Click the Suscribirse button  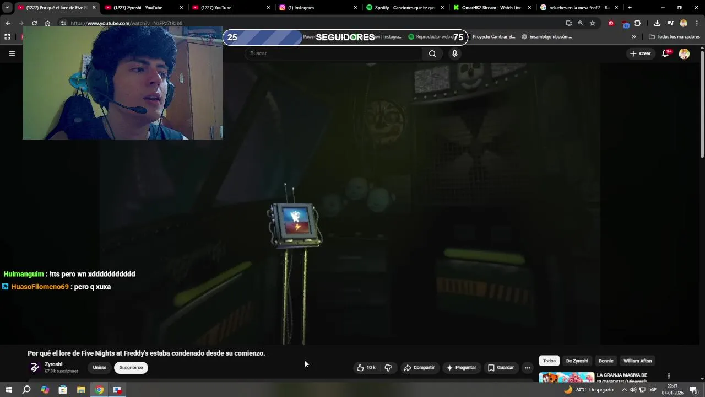[x=131, y=368]
